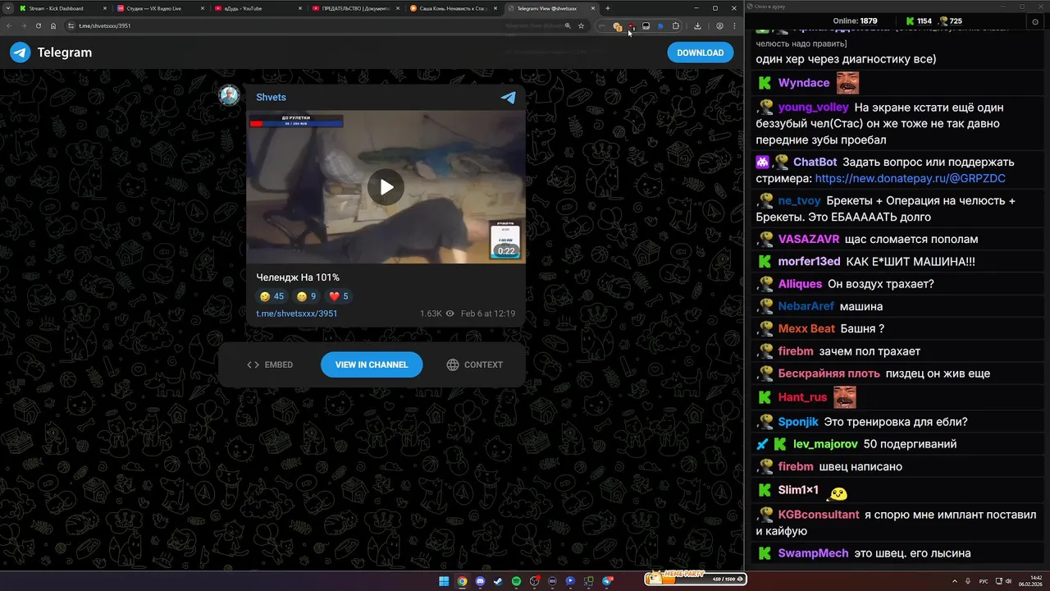Click username ne_tvoy in chat

(800, 201)
